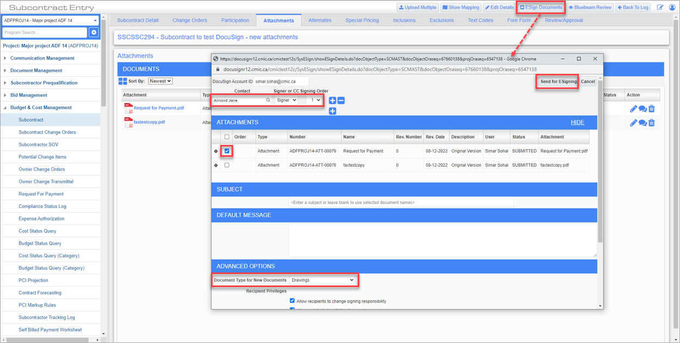The width and height of the screenshot is (680, 343).
Task: Click into the Subject text field
Action: (x=401, y=202)
